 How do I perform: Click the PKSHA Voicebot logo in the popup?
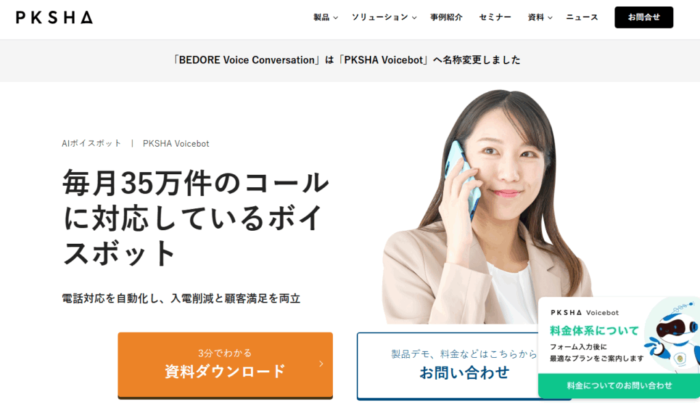coord(584,313)
